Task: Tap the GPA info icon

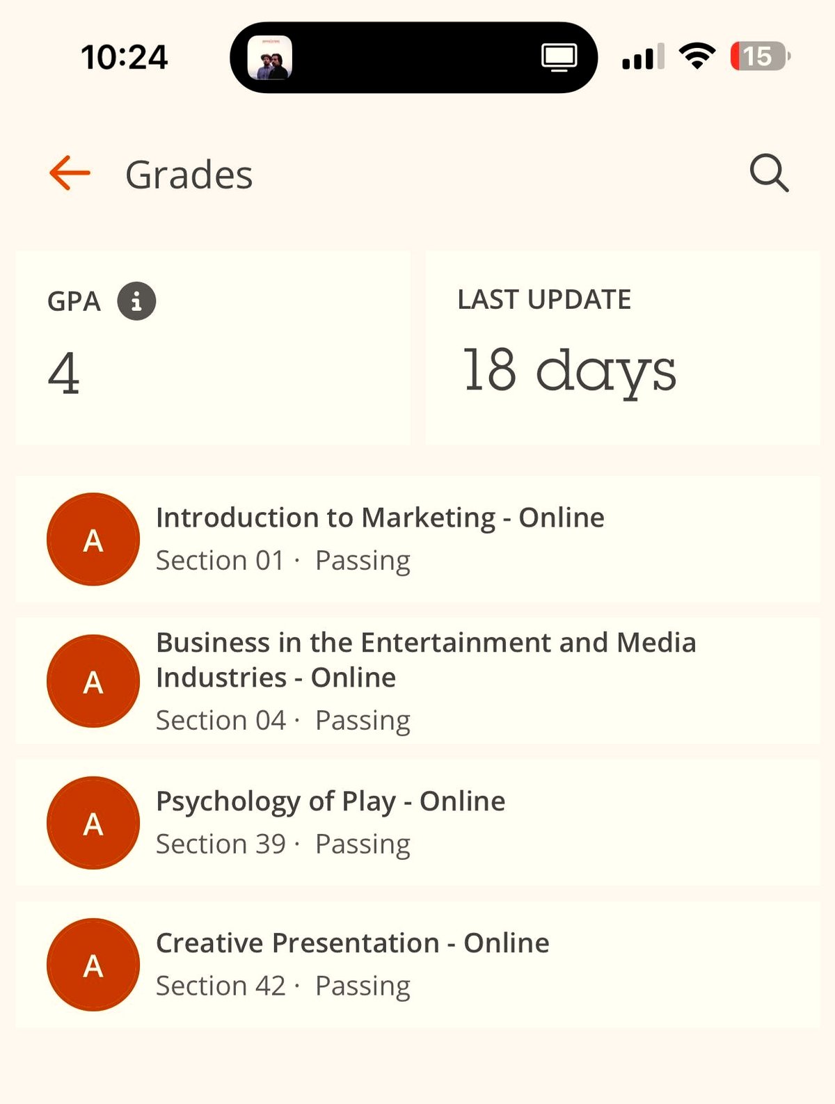Action: click(136, 301)
